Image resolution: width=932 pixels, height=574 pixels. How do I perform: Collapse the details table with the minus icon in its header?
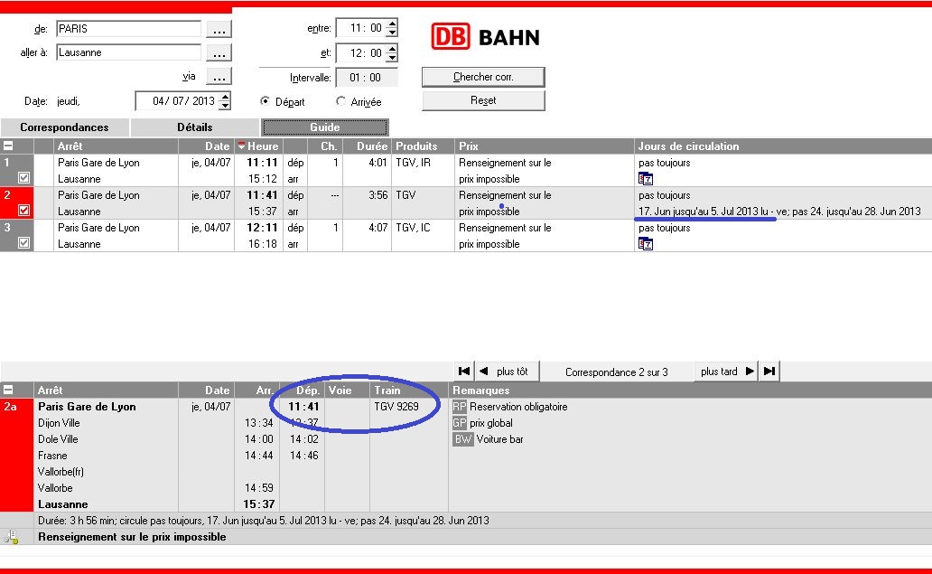(x=8, y=391)
